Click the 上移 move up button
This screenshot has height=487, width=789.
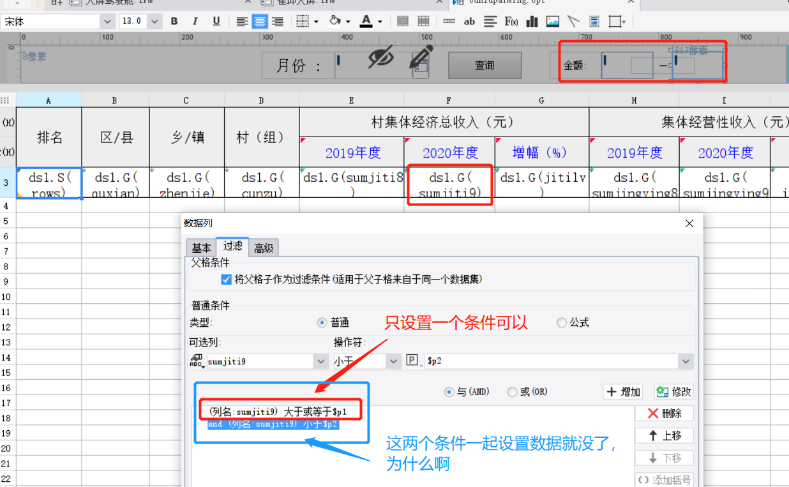click(x=664, y=435)
